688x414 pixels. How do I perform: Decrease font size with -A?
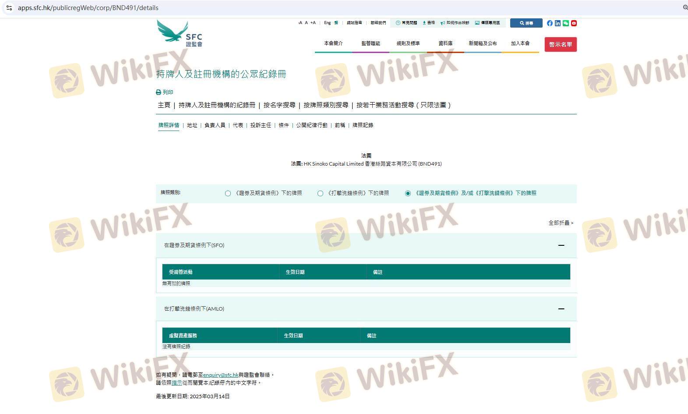coord(300,23)
